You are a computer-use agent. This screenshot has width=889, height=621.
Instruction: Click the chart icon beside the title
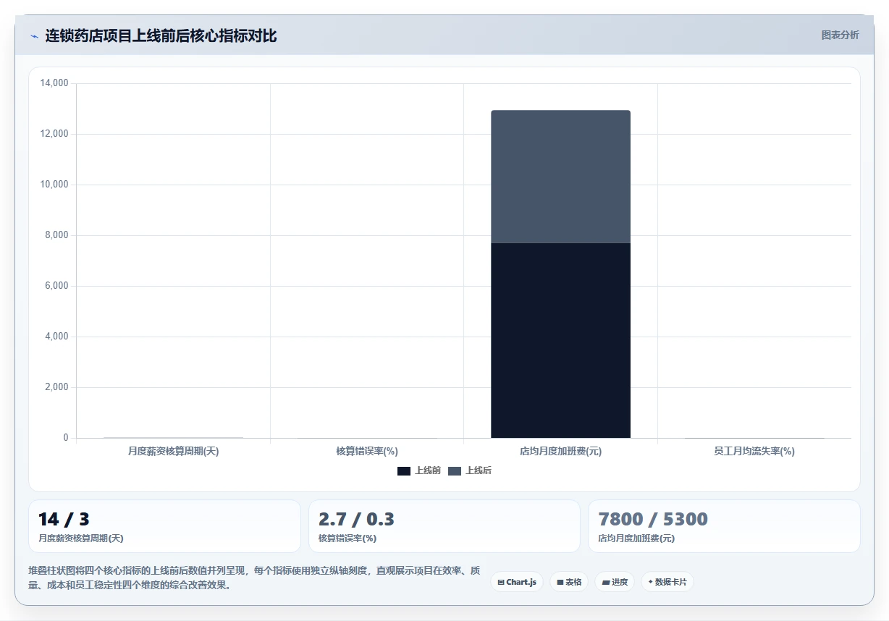tap(34, 36)
